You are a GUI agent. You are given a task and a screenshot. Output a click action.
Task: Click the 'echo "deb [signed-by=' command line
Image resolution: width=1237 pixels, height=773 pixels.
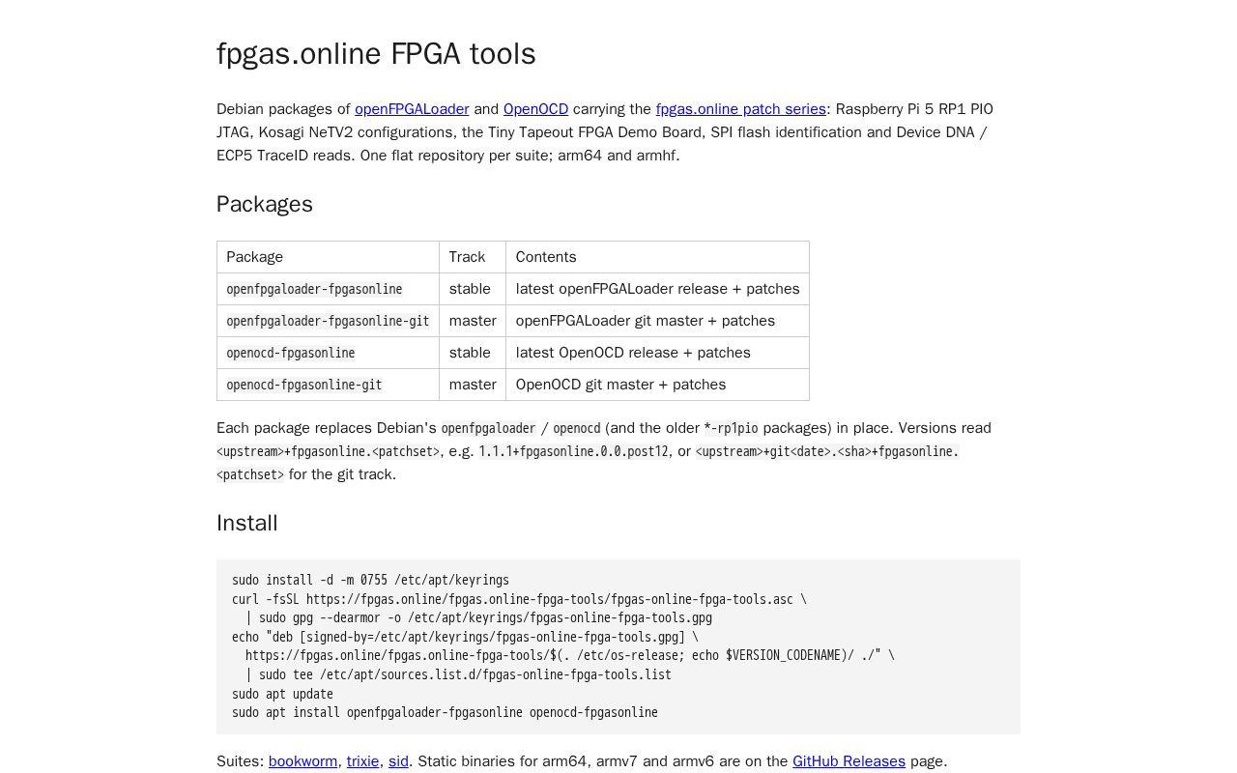(x=465, y=637)
